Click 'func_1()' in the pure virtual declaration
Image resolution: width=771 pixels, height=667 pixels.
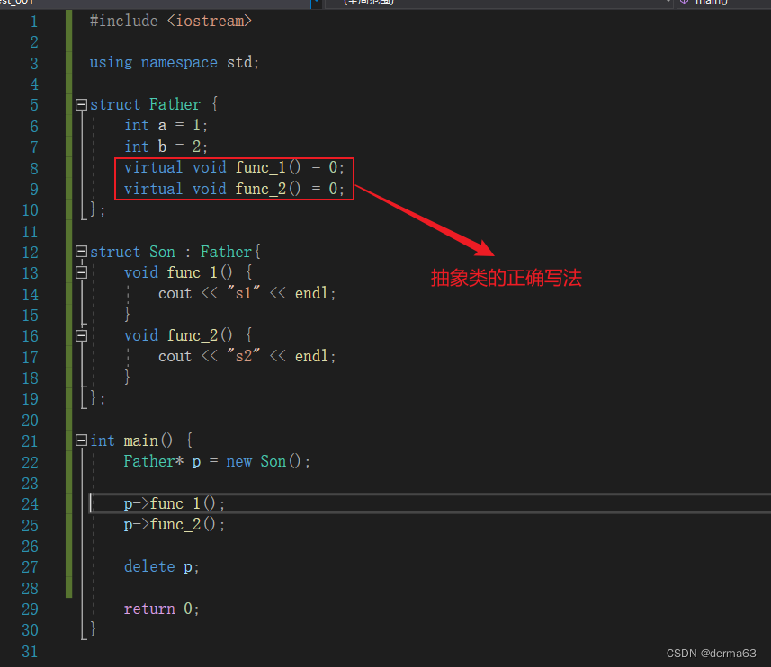267,167
